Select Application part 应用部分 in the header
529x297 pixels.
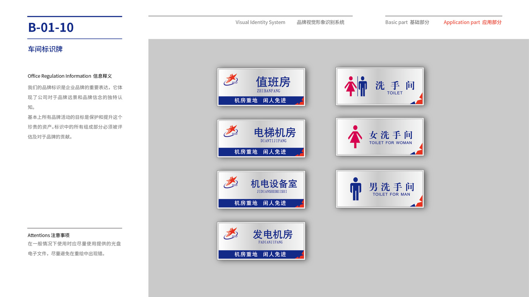point(472,22)
